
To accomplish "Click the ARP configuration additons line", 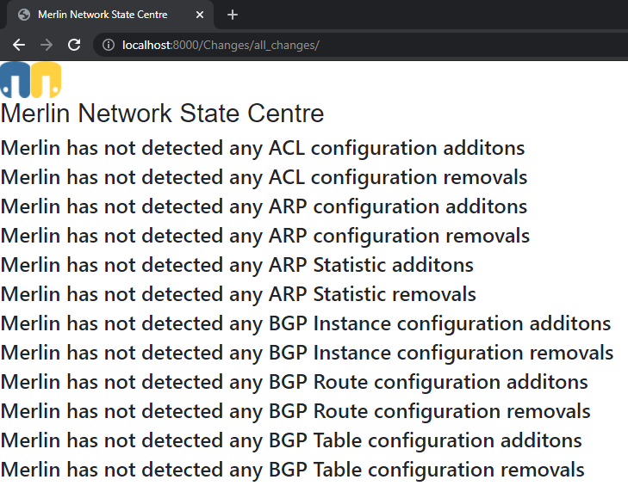I will [264, 206].
